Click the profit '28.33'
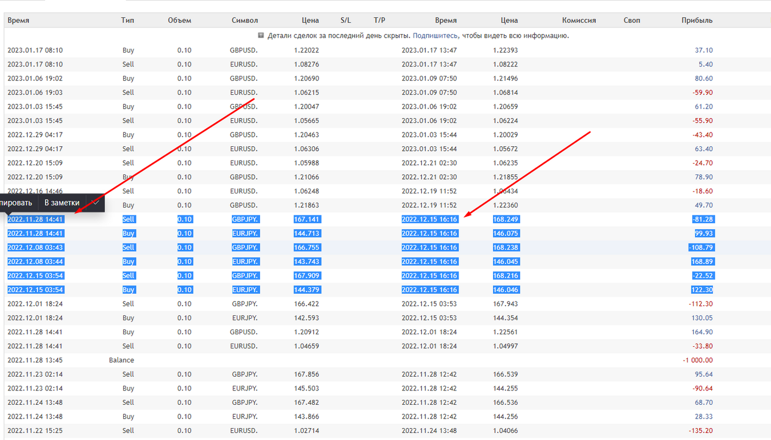The width and height of the screenshot is (771, 440). click(703, 417)
